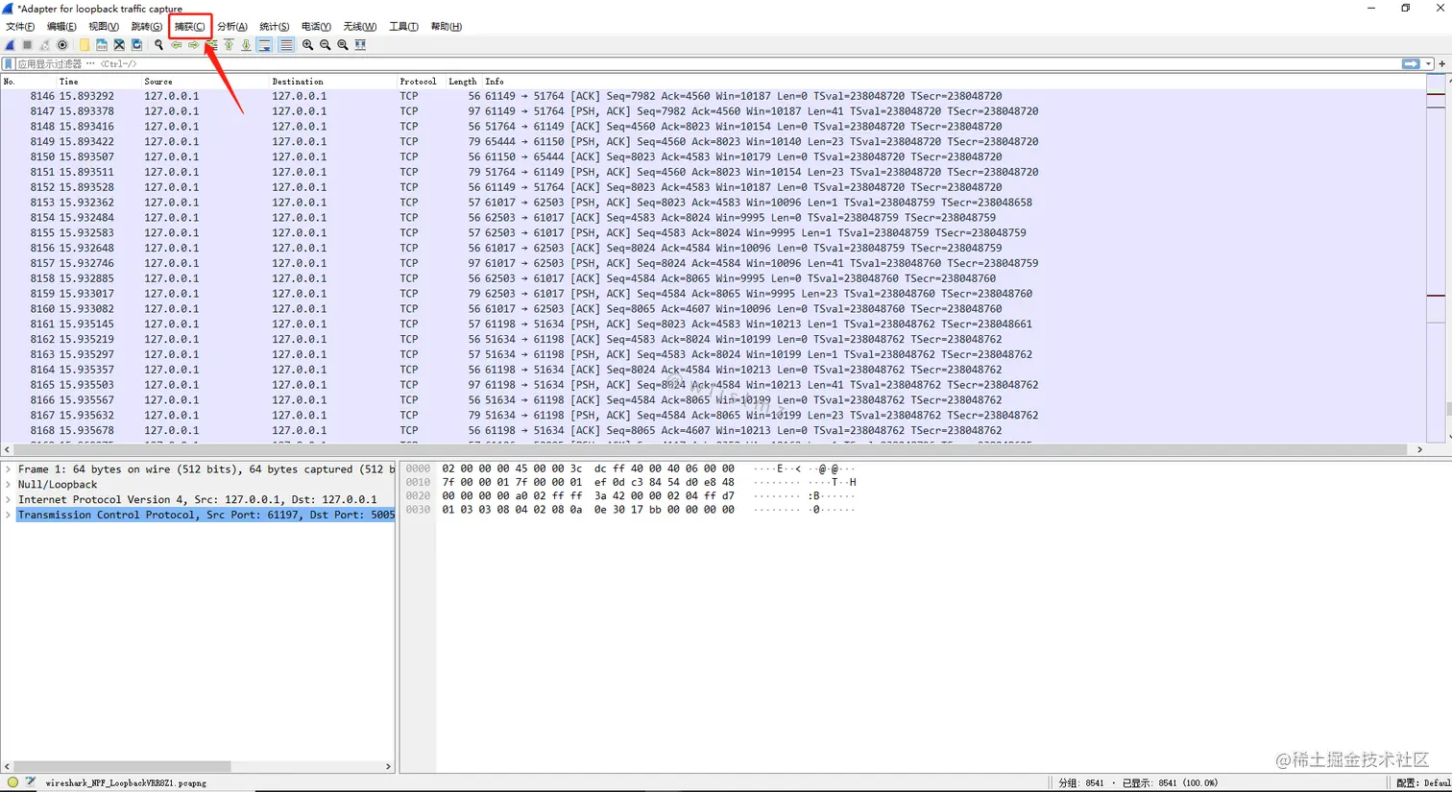Toggle packet colorization rules icon
Screen dimensions: 1452x792
286,45
